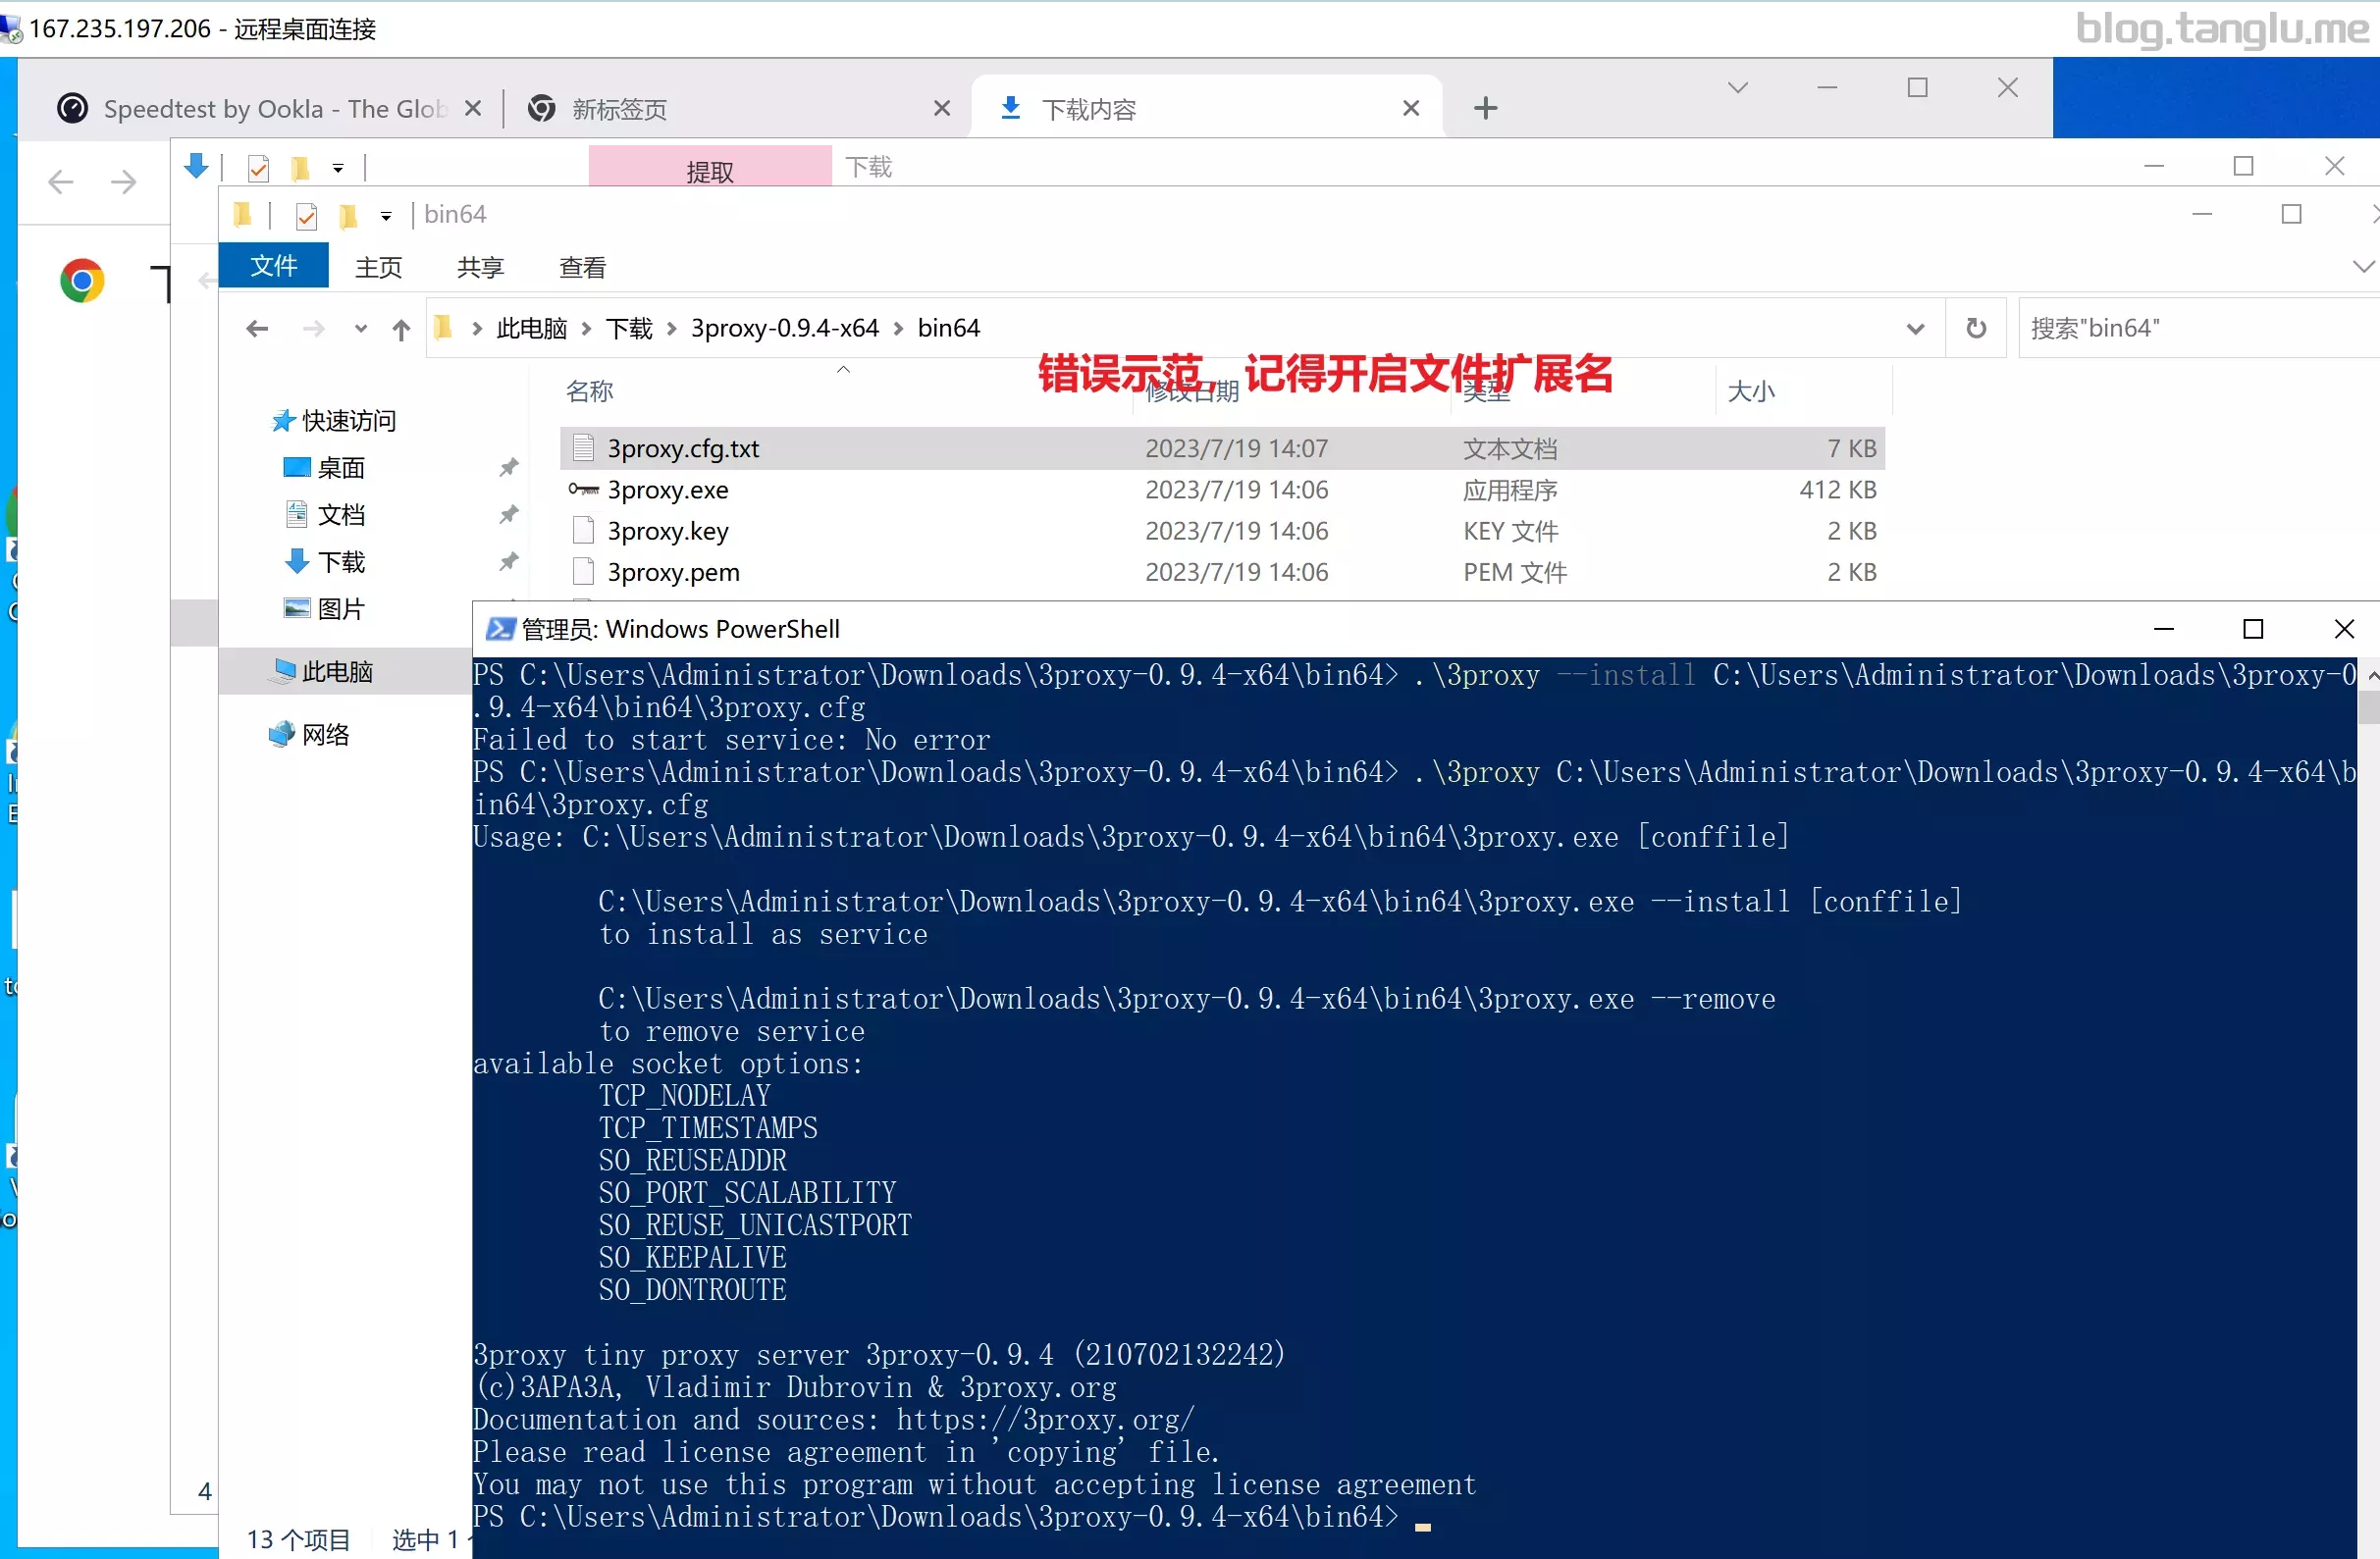Navigate to 下载 in the breadcrumb path
Image resolution: width=2380 pixels, height=1559 pixels.
coord(629,328)
